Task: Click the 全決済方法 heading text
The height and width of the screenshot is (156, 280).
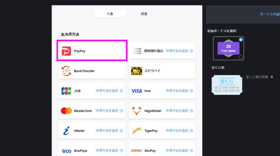Action: [x=70, y=34]
